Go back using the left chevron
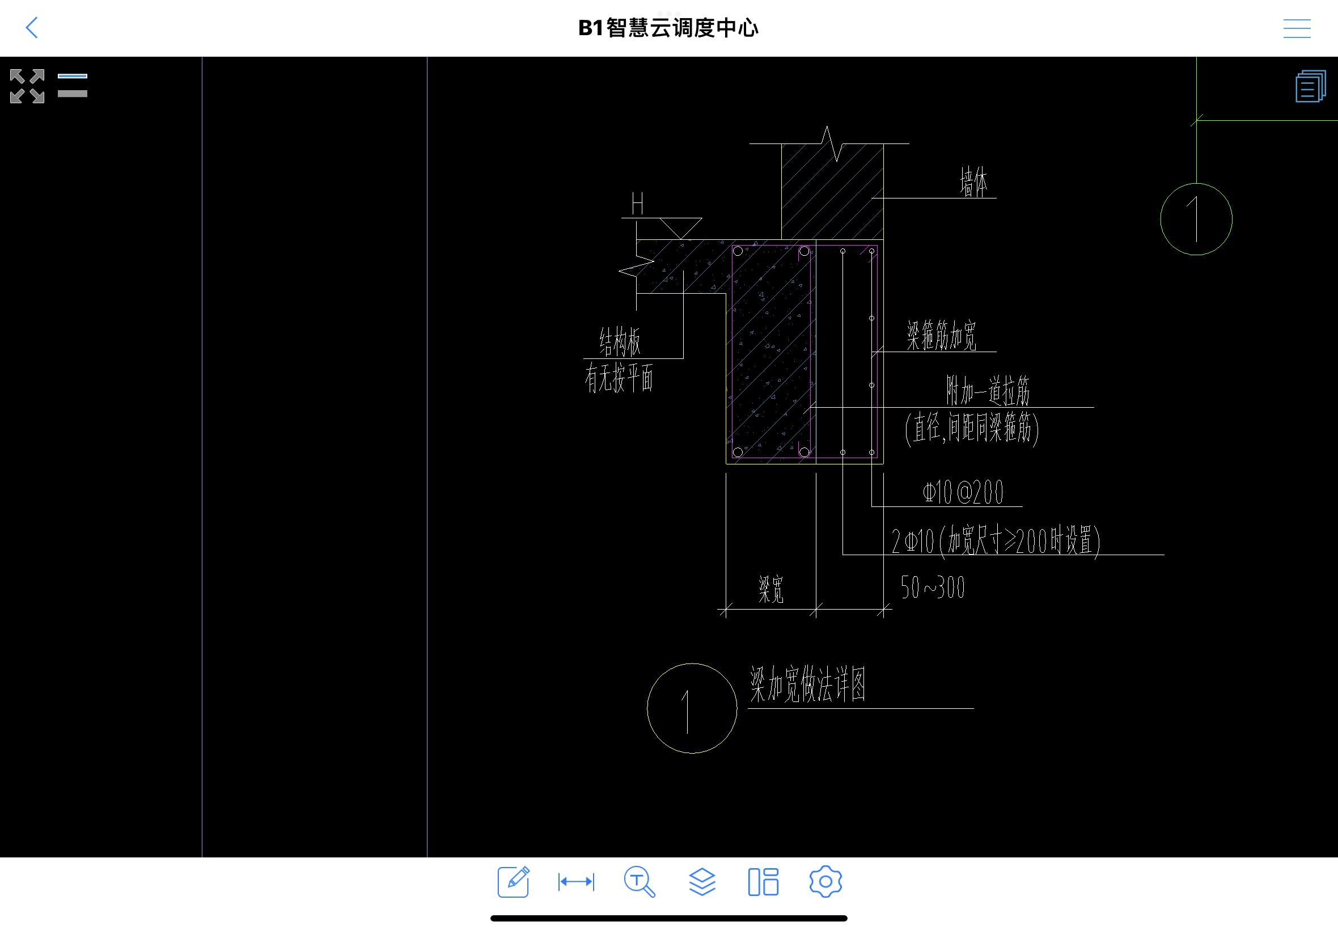The height and width of the screenshot is (930, 1338). (x=32, y=27)
